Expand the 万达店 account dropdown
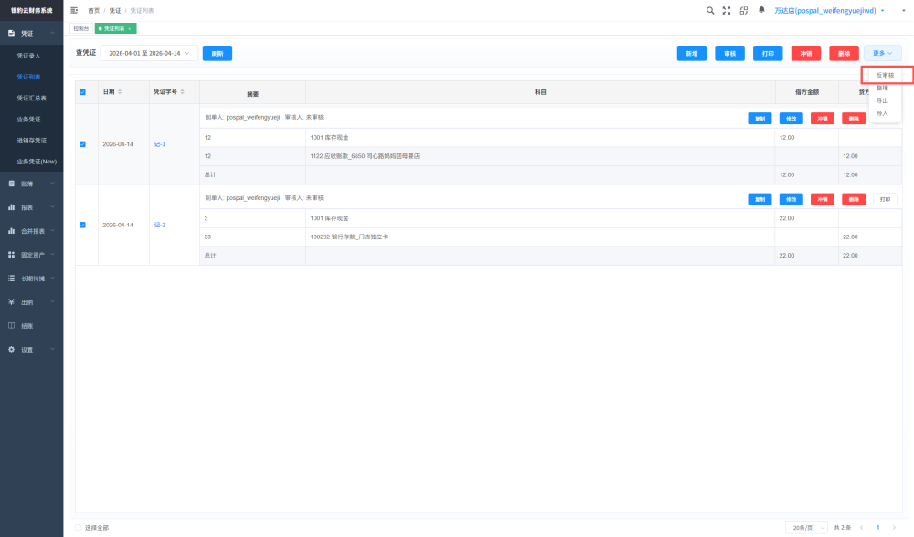 tap(829, 10)
